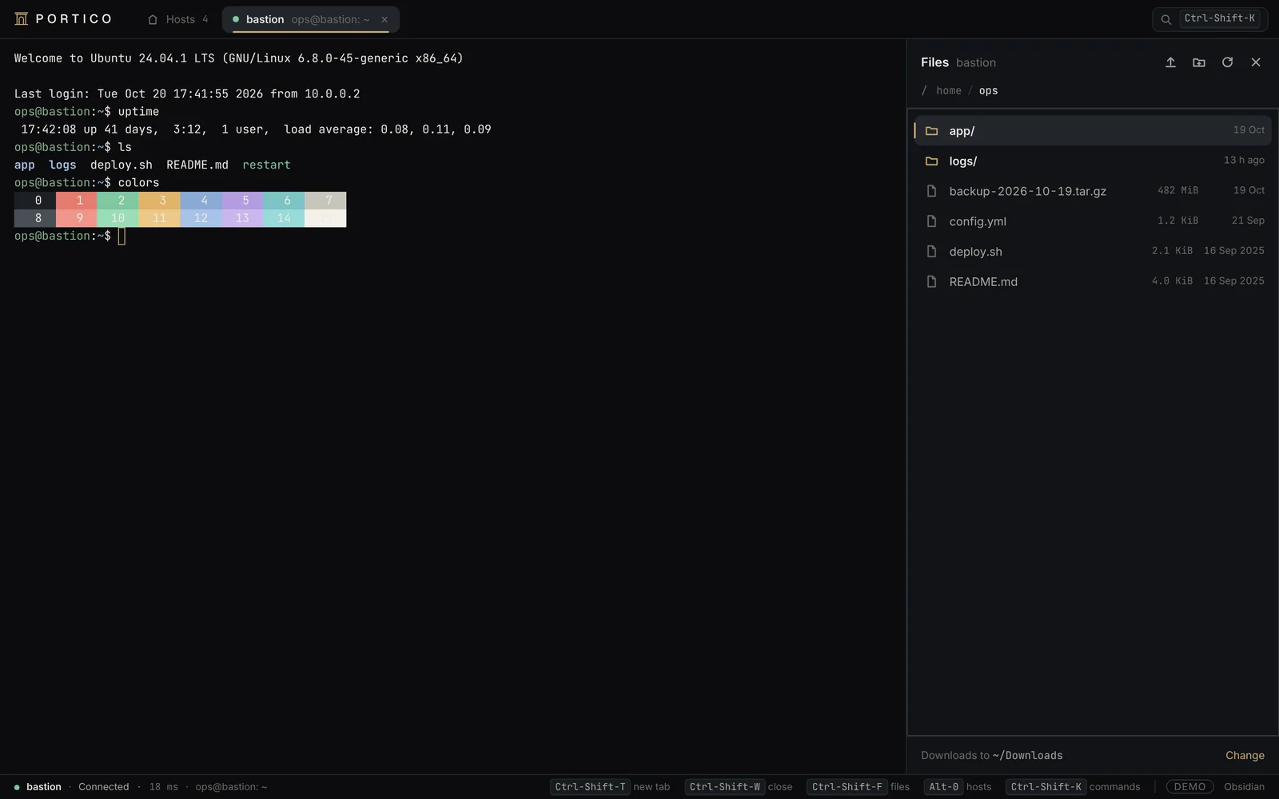This screenshot has width=1279, height=799.
Task: Refresh the Files panel listing
Action: (x=1227, y=62)
